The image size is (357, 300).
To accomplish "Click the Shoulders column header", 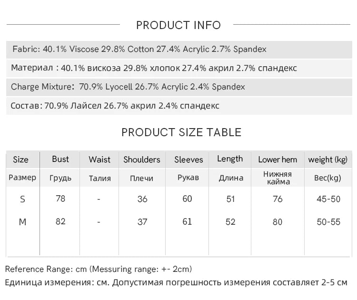I will point(142,160).
